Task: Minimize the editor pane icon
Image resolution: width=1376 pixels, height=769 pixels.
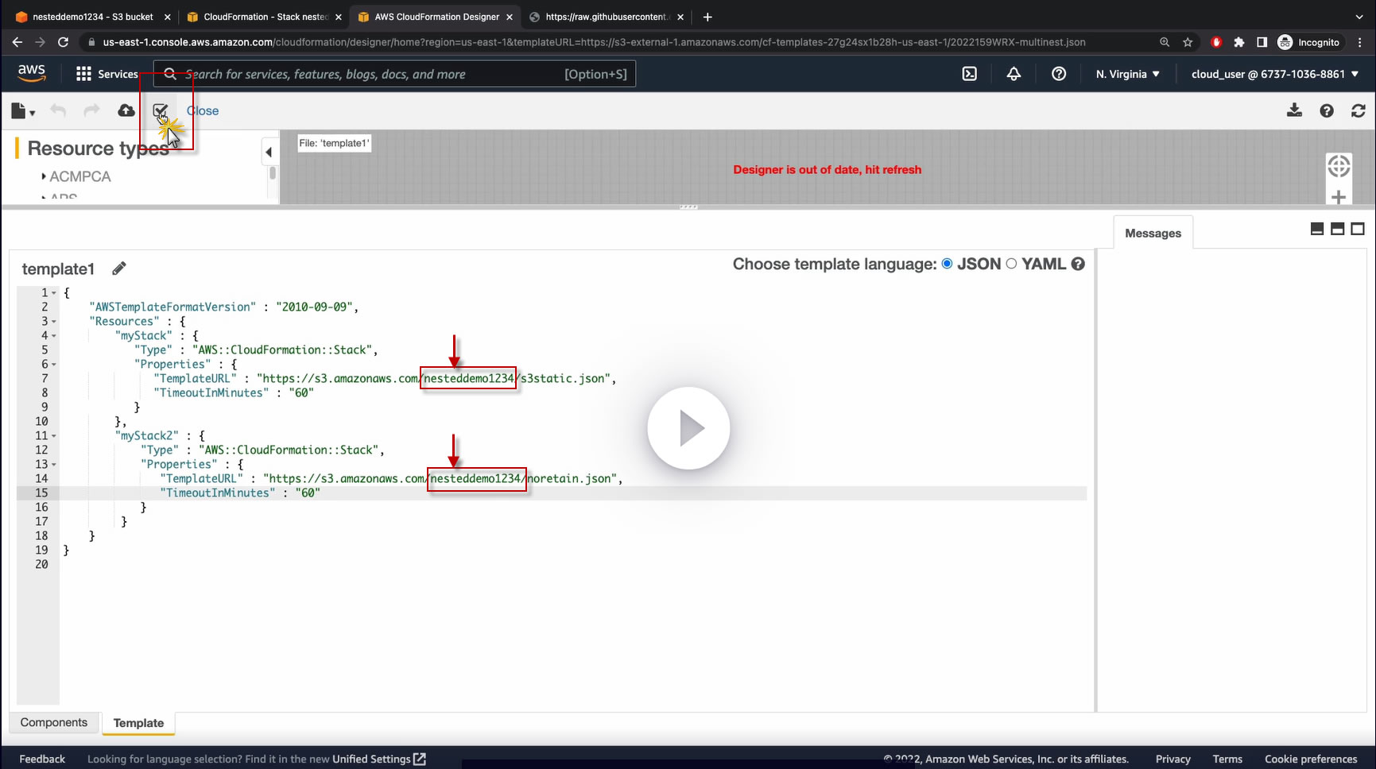Action: [x=1317, y=229]
